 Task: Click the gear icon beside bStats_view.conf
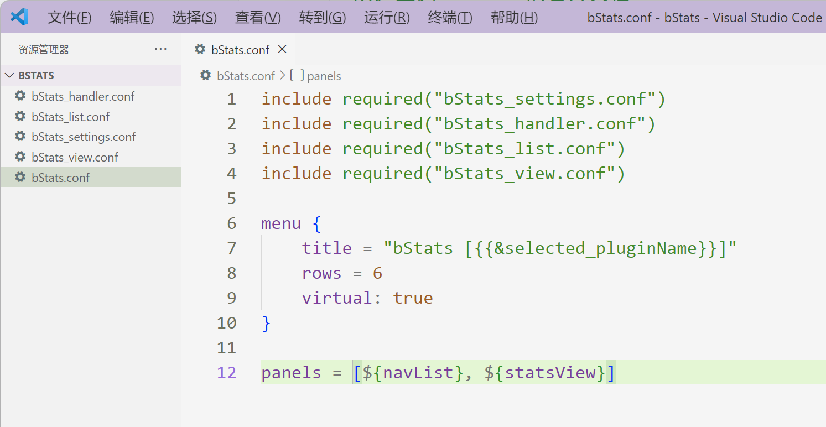[x=20, y=157]
